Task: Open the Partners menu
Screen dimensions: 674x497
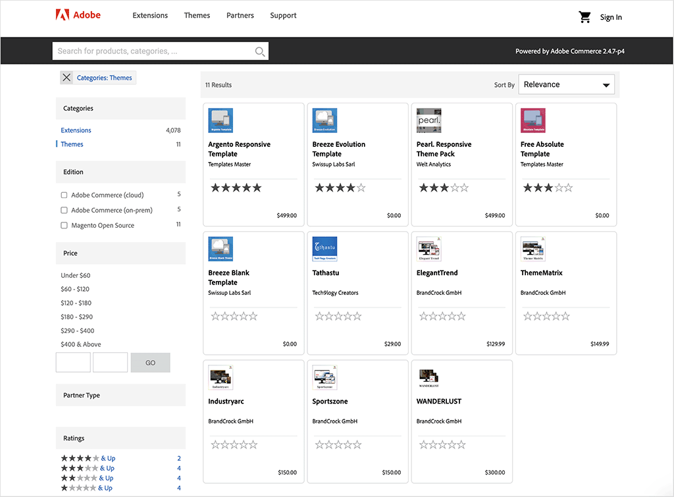Action: click(x=240, y=16)
